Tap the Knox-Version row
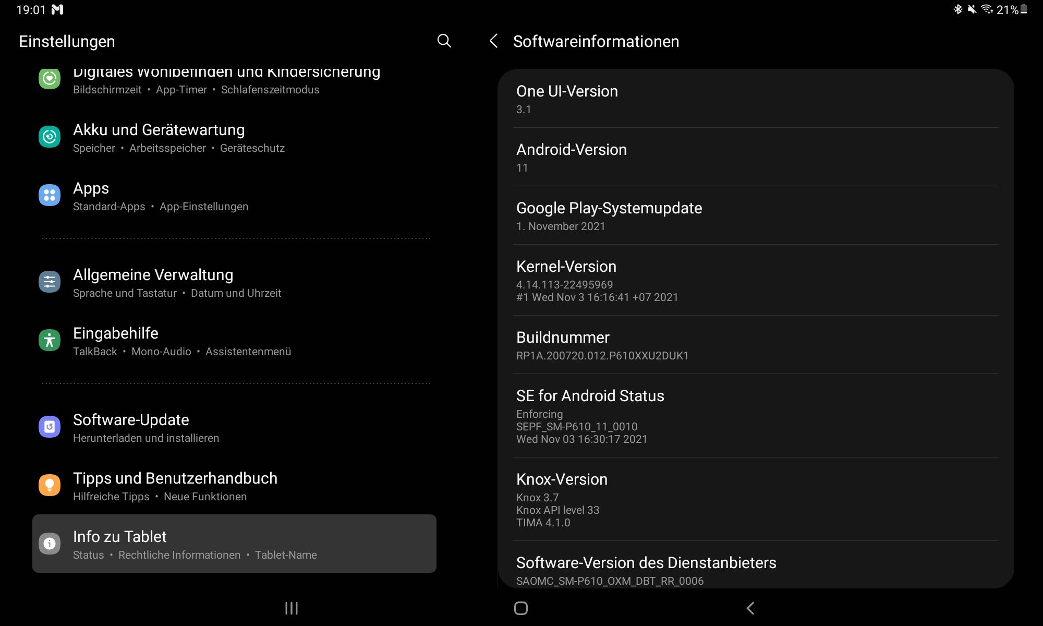 coord(756,500)
